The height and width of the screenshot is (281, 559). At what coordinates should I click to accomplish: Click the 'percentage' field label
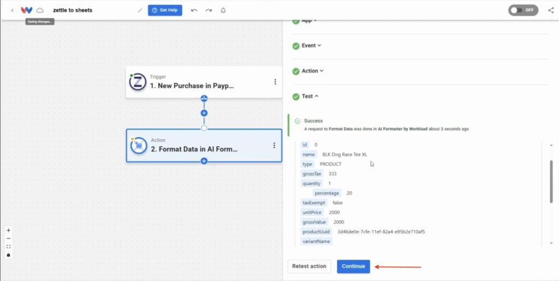[x=327, y=193]
